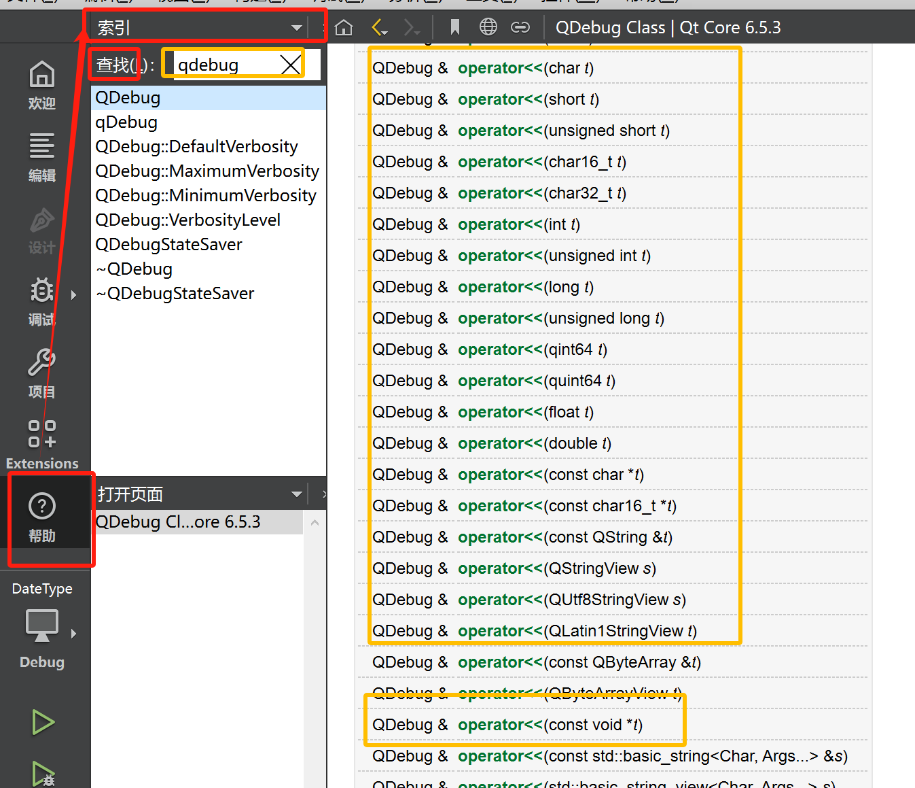Select QDebug in index list

click(209, 98)
